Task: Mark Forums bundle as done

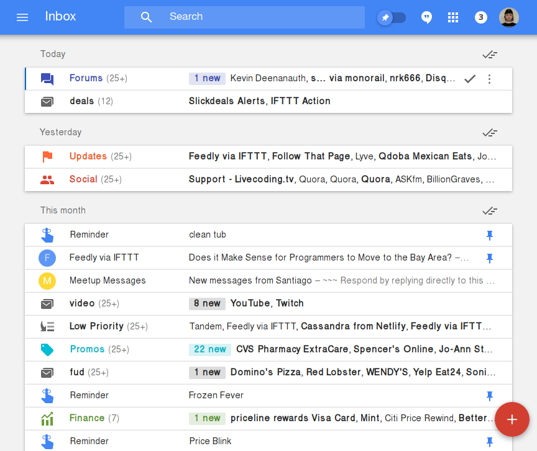Action: point(470,79)
